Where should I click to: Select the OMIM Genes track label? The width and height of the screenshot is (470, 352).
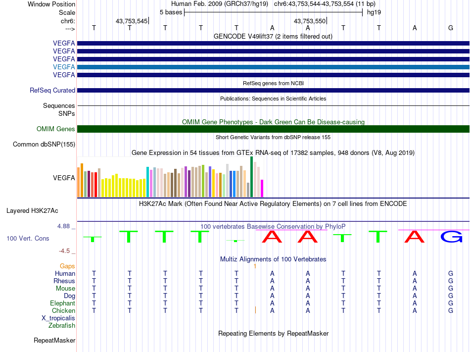pyautogui.click(x=56, y=129)
